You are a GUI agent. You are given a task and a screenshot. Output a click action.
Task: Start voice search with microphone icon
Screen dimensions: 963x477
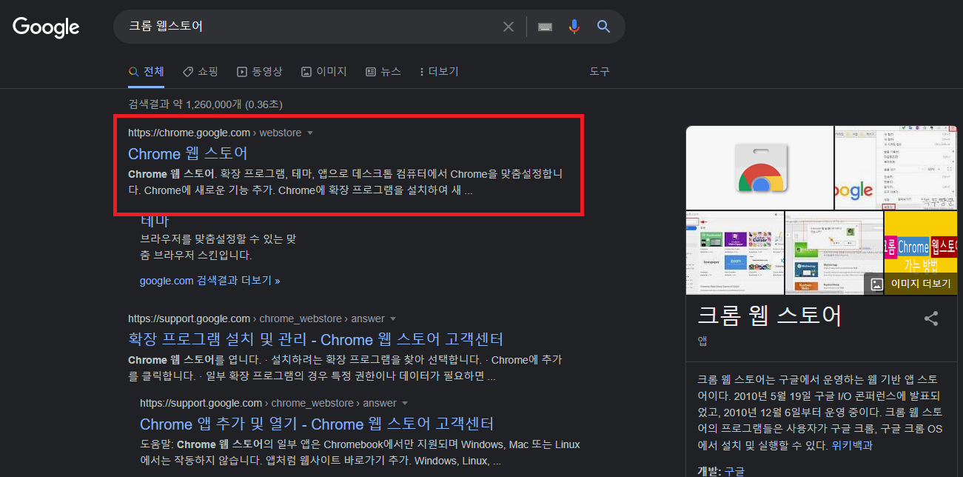coord(574,27)
